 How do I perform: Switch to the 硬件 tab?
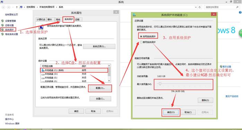50,20
